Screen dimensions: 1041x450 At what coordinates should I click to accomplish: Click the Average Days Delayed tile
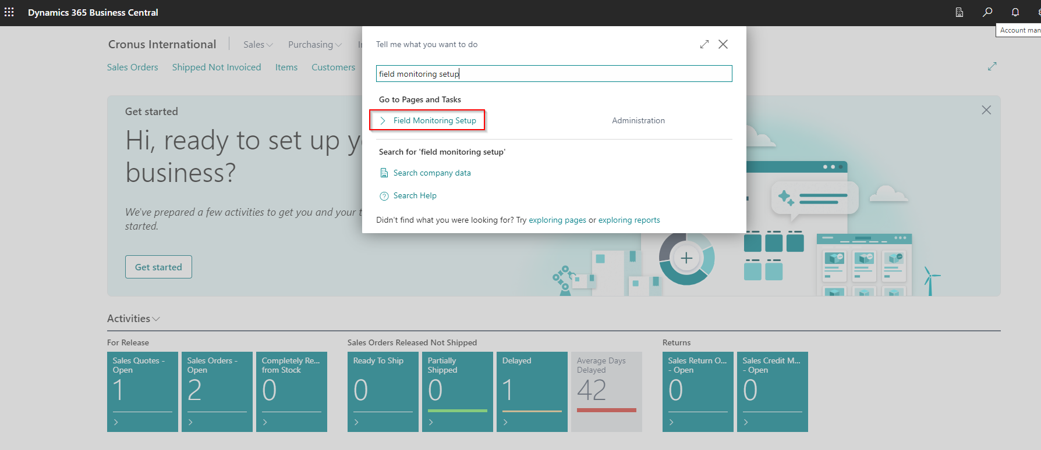pyautogui.click(x=607, y=391)
